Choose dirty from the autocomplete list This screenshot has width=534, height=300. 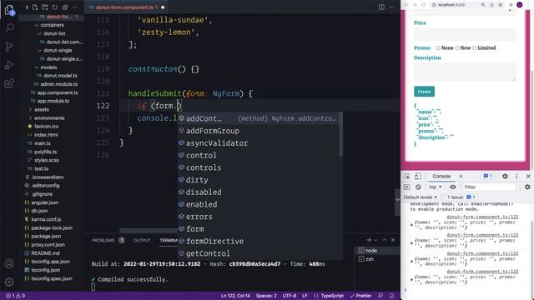pyautogui.click(x=259, y=180)
